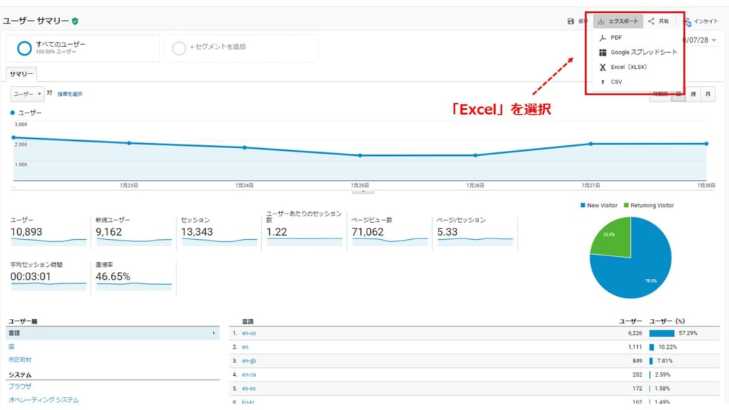Open the インサイト insights panel
729x410 pixels.
[x=701, y=21]
